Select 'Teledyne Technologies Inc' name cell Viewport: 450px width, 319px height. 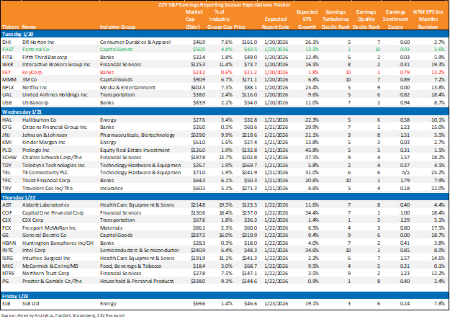coord(53,165)
